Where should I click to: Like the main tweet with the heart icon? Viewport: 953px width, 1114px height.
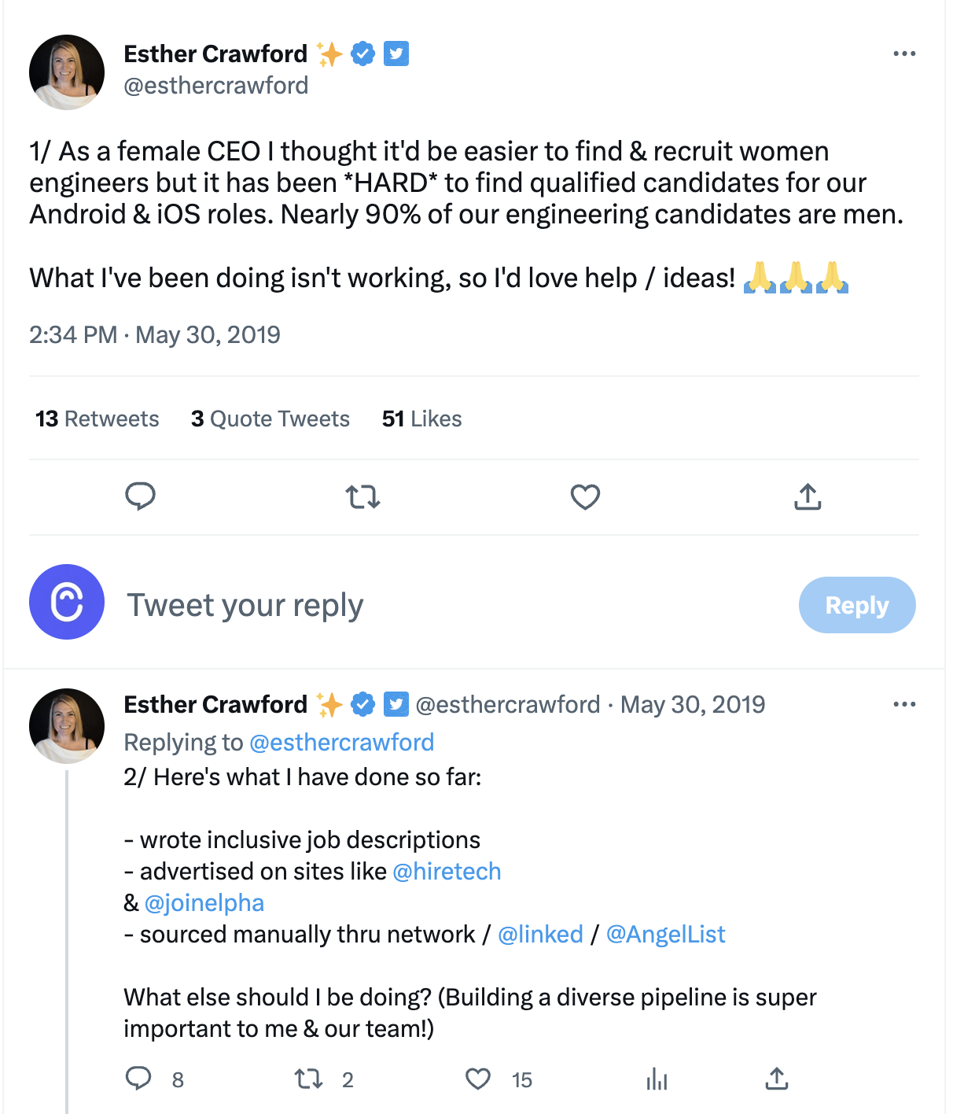[585, 497]
